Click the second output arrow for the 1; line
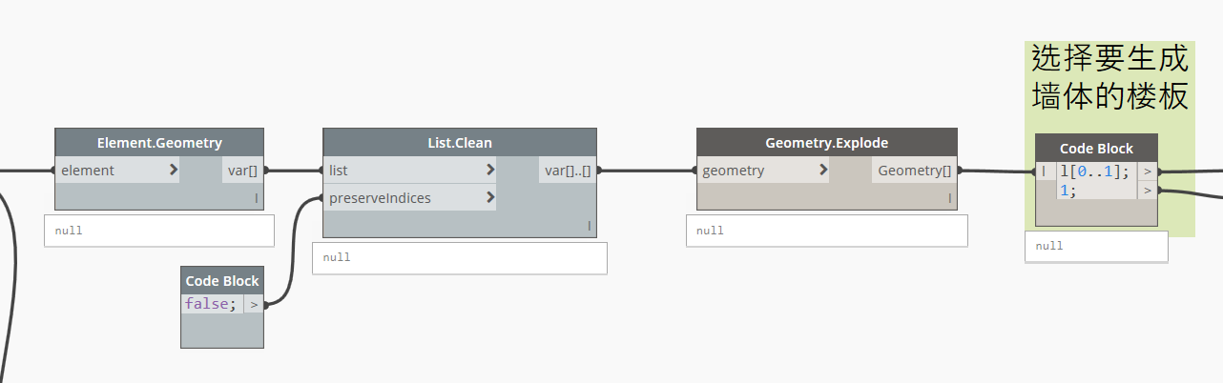This screenshot has height=383, width=1223. 1148,191
